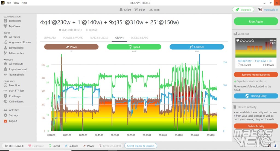This screenshot has height=151, width=280.
Task: Click All routes eye icon
Action: [5, 37]
